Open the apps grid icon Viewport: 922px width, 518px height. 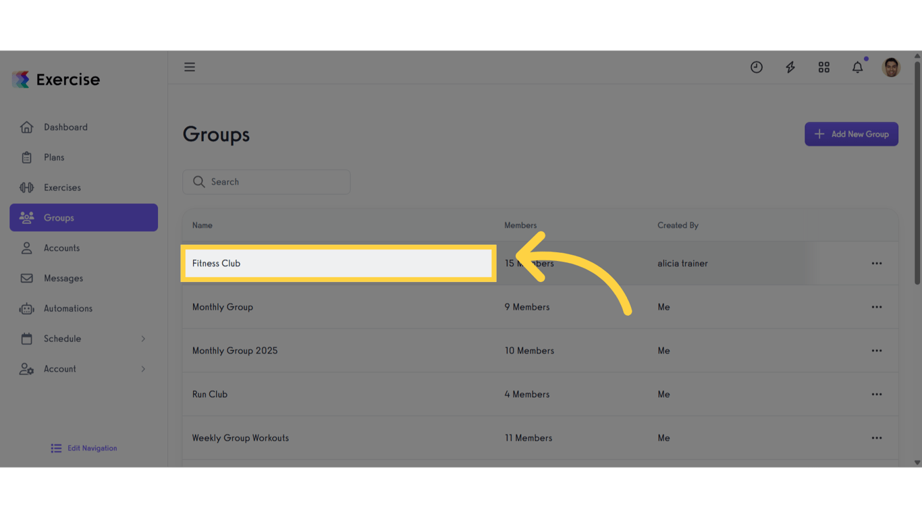(824, 67)
